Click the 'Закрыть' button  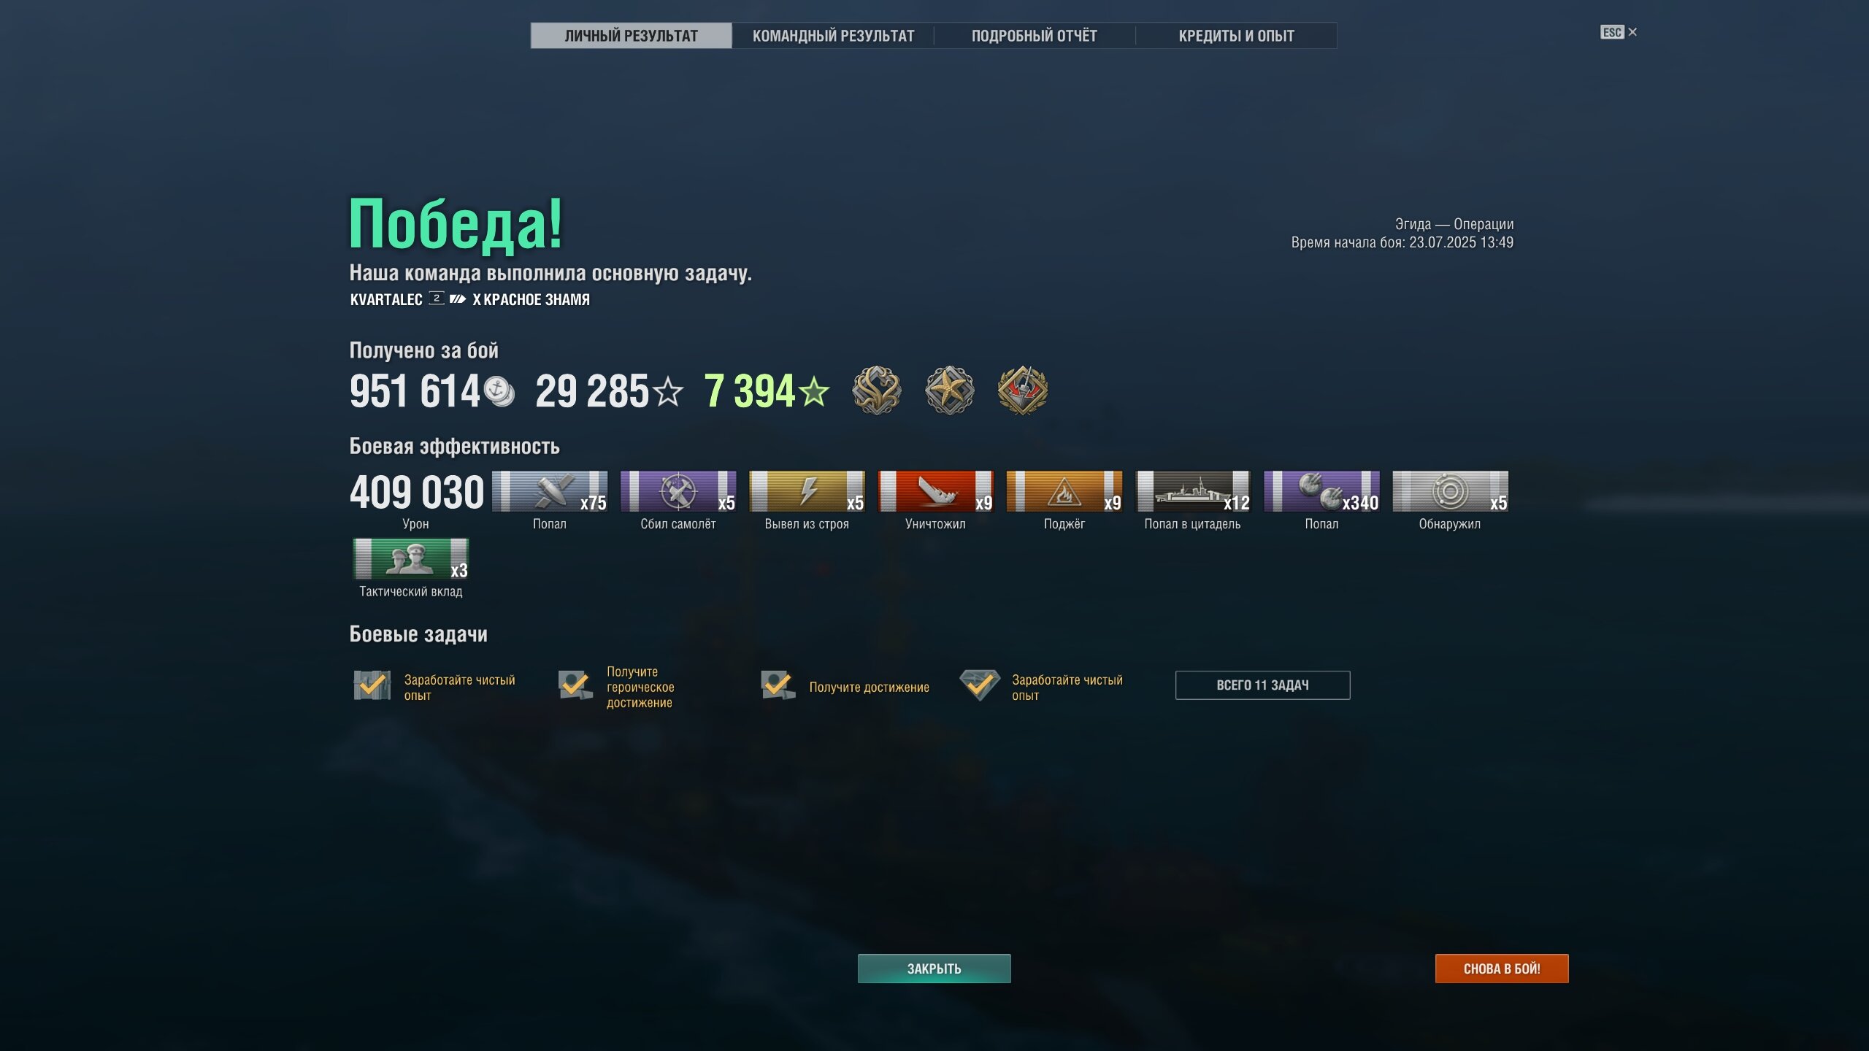934,969
